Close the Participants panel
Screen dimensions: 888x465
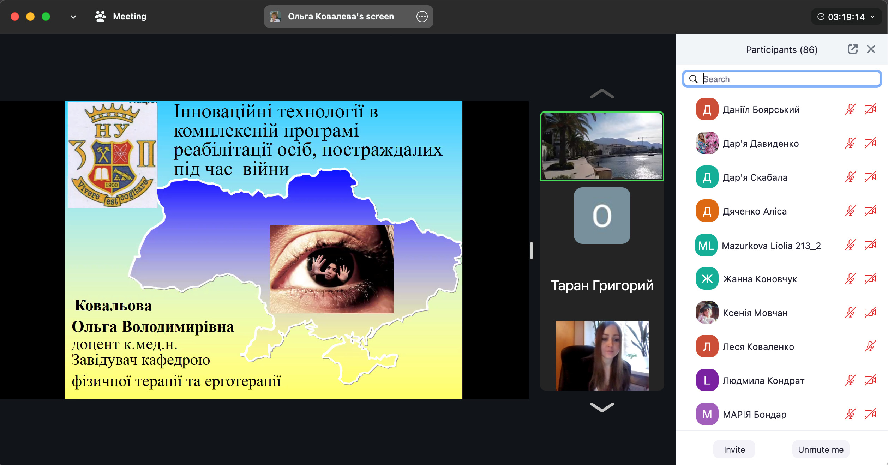(871, 49)
